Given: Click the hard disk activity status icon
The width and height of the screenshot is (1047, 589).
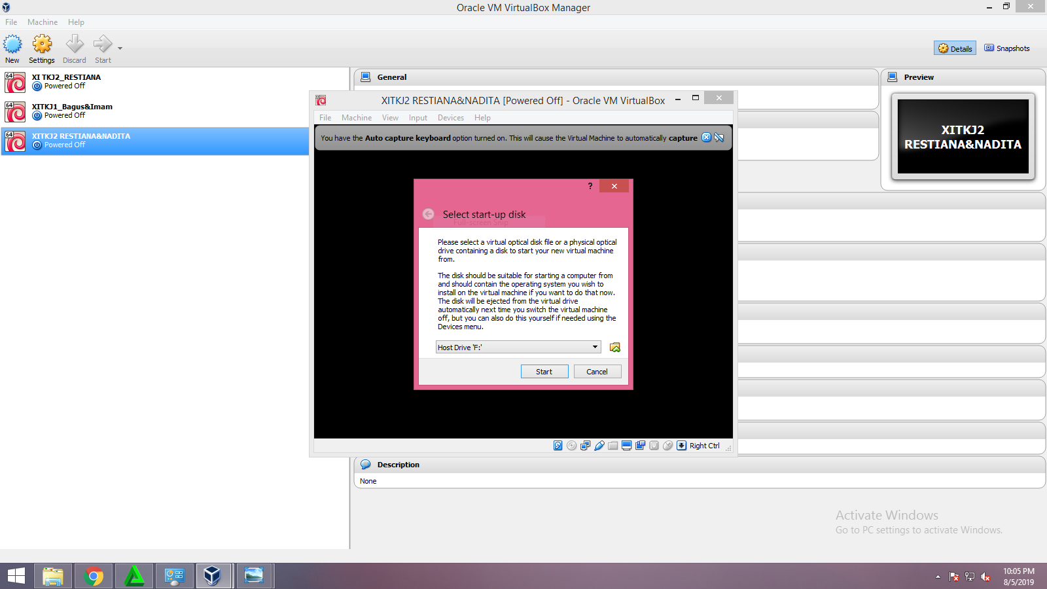Looking at the screenshot, I should pyautogui.click(x=558, y=446).
